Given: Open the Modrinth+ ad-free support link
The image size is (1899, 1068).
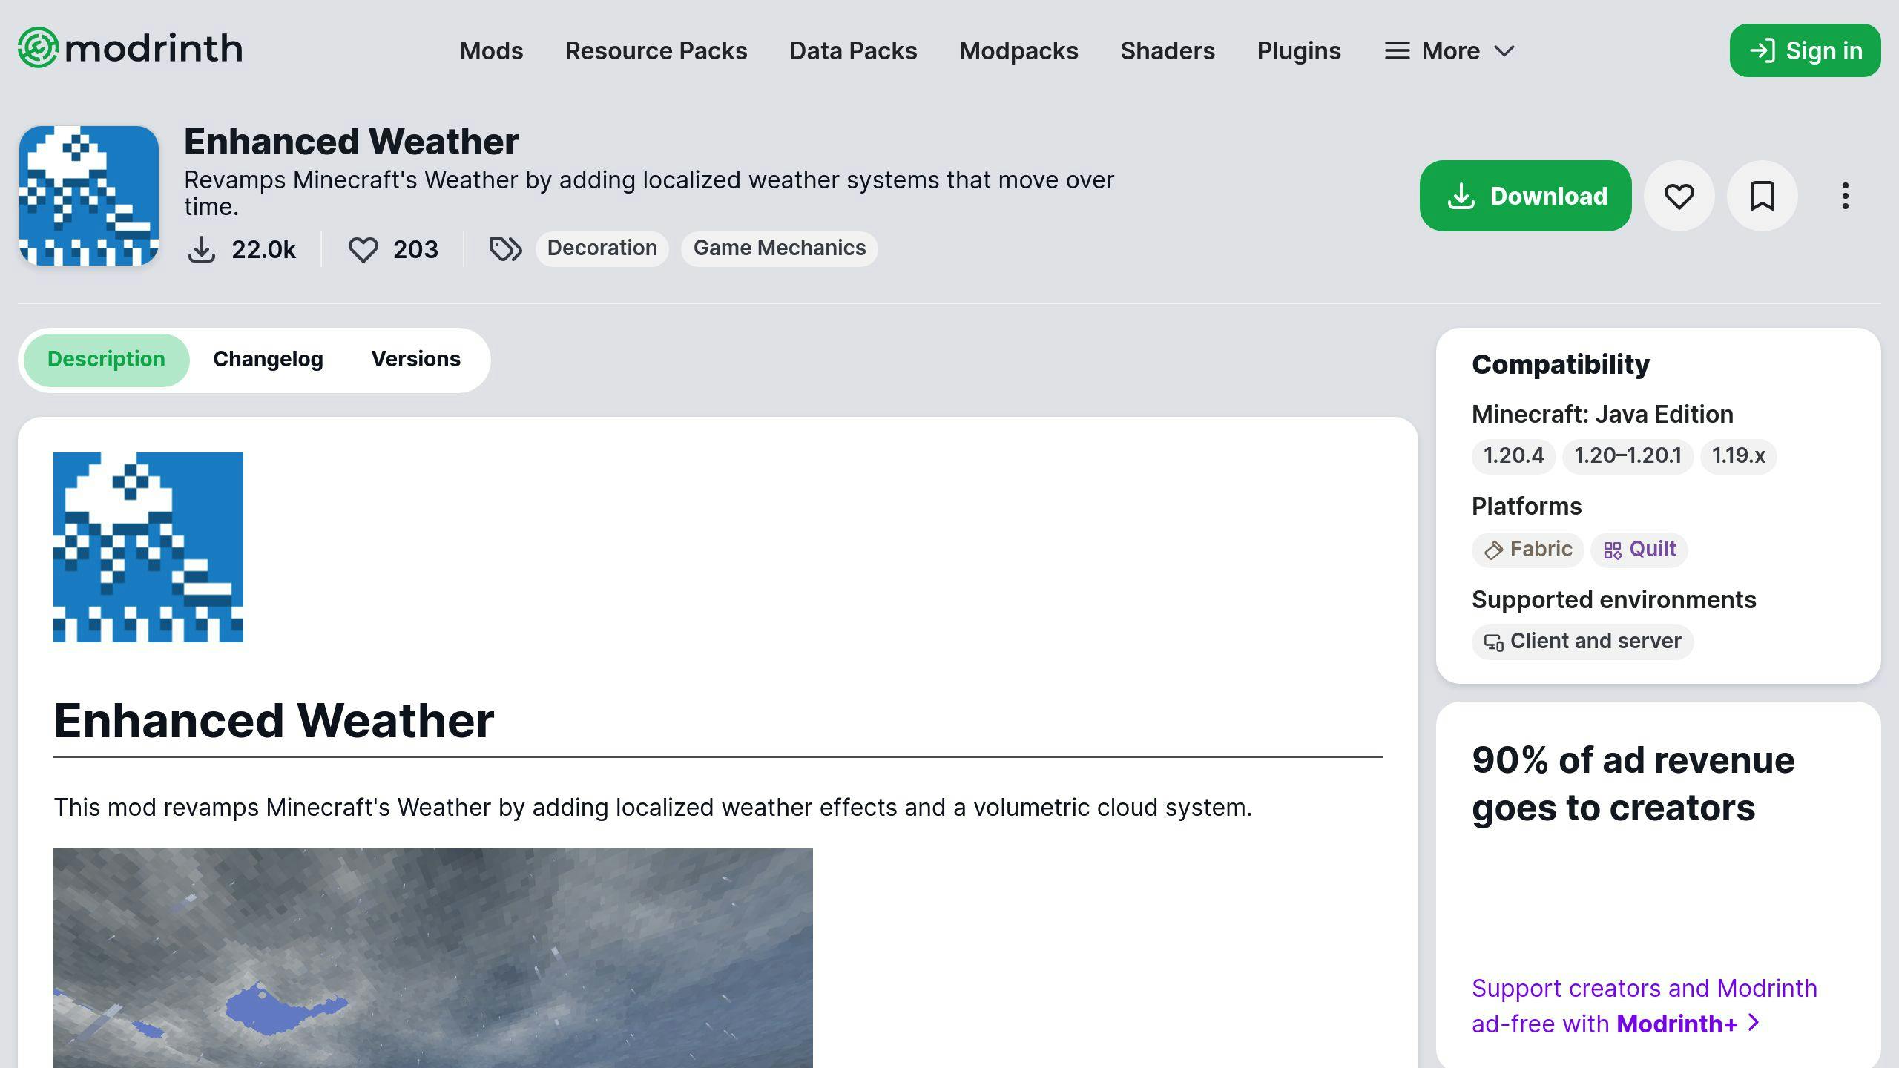Looking at the screenshot, I should 1645,1006.
